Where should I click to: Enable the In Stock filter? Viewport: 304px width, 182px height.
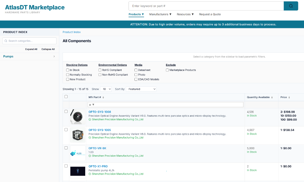click(68, 70)
